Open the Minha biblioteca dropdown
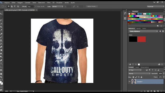The height and width of the screenshot is (93, 165). point(143,31)
